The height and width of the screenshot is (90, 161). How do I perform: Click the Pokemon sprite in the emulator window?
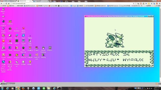pyautogui.click(x=115, y=40)
